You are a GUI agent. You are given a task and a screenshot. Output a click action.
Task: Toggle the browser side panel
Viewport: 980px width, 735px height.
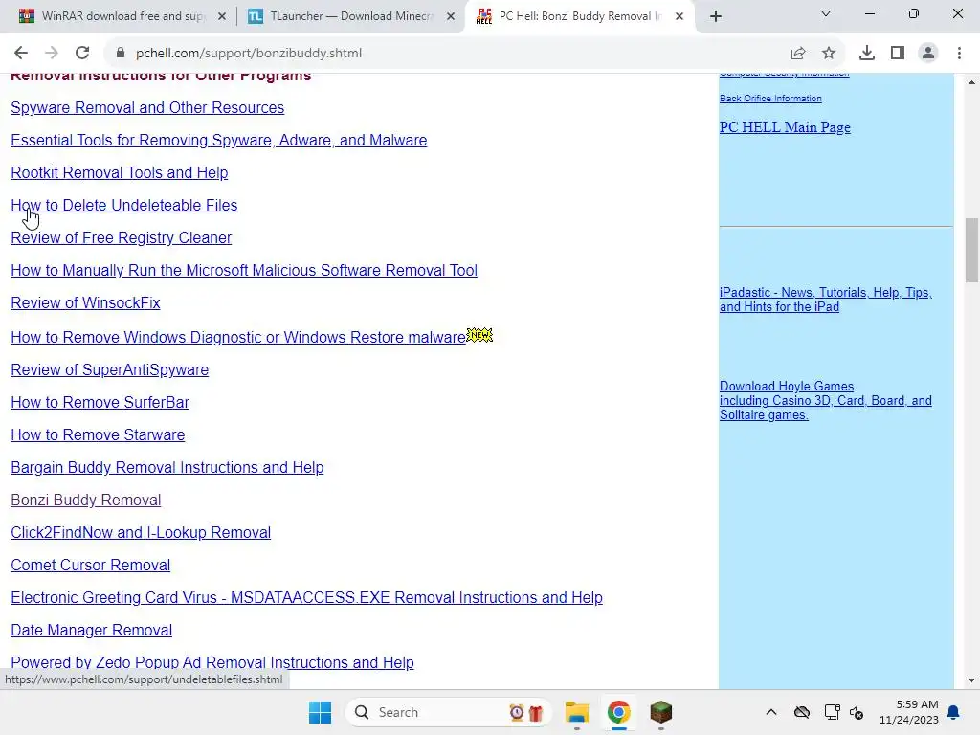pos(898,54)
